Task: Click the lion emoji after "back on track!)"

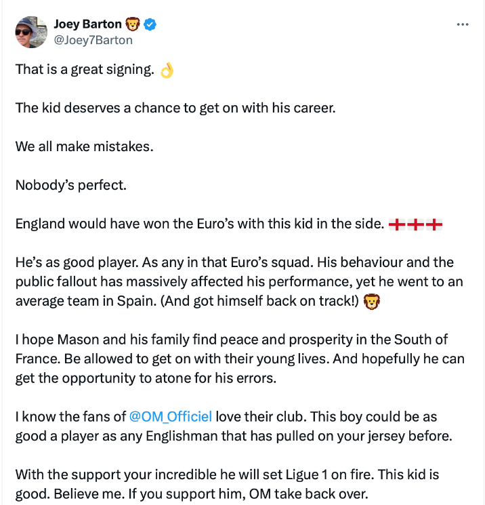Action: [x=371, y=301]
